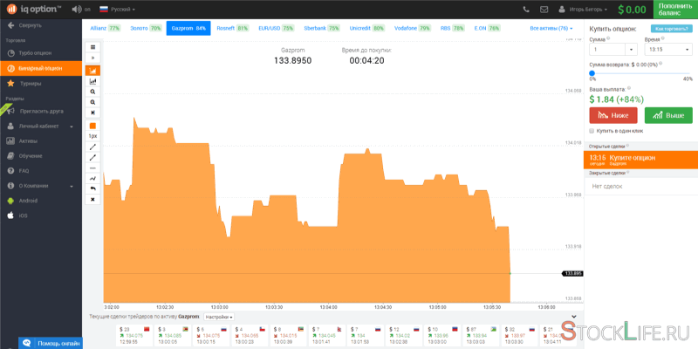Switch to Золото asset tab
The image size is (698, 349).
tap(146, 28)
